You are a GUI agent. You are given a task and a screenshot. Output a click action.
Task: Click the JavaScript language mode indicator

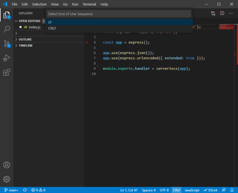(192, 190)
